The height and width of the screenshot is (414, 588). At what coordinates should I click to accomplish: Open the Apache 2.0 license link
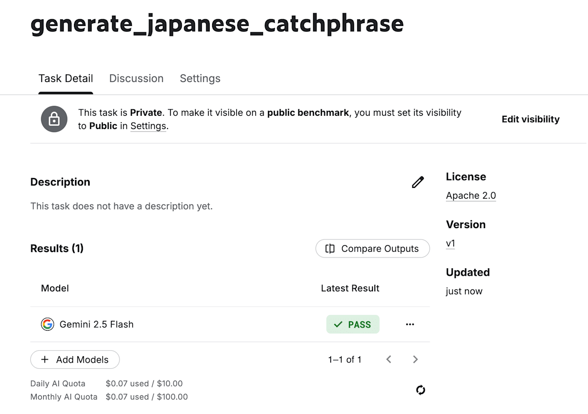(x=471, y=196)
